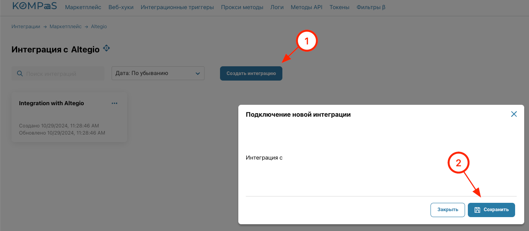Close the new integration dialog with X
This screenshot has width=529, height=231.
click(x=514, y=114)
